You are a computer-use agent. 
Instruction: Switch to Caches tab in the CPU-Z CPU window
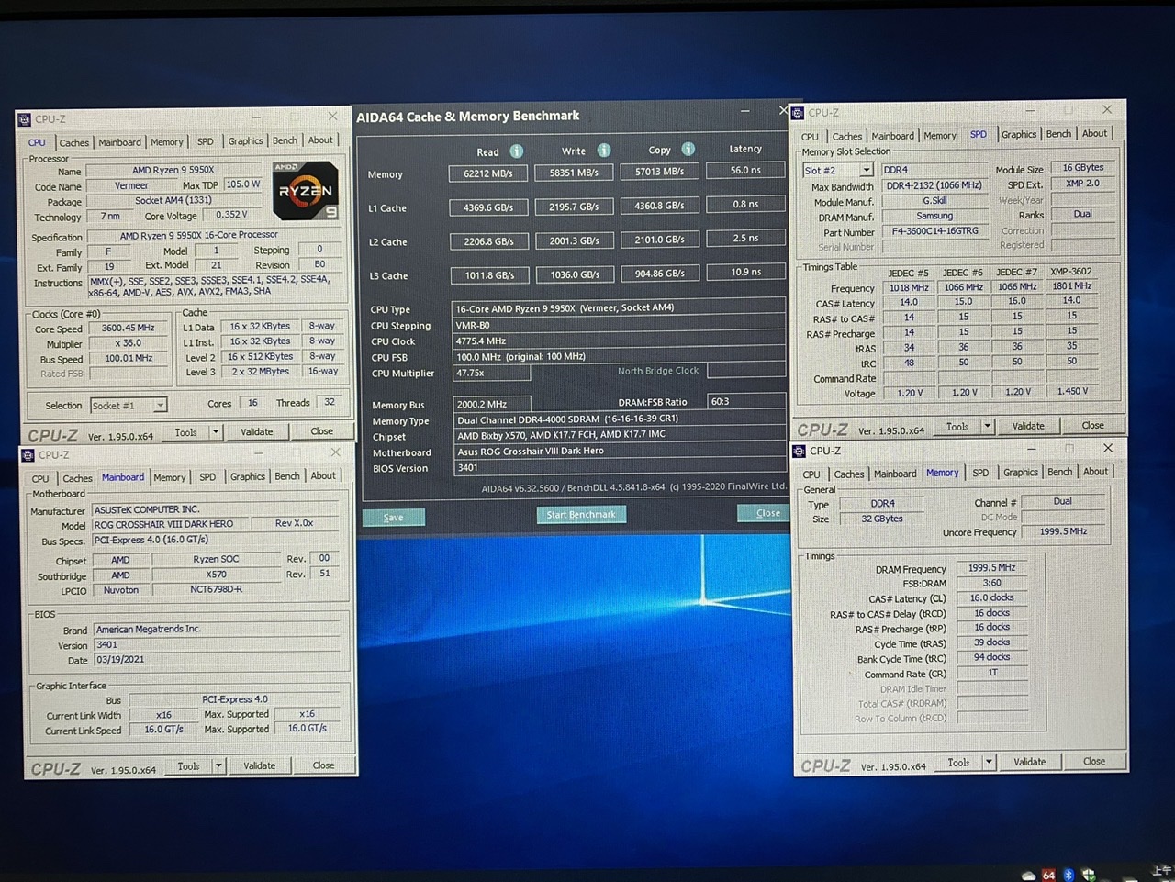coord(73,142)
